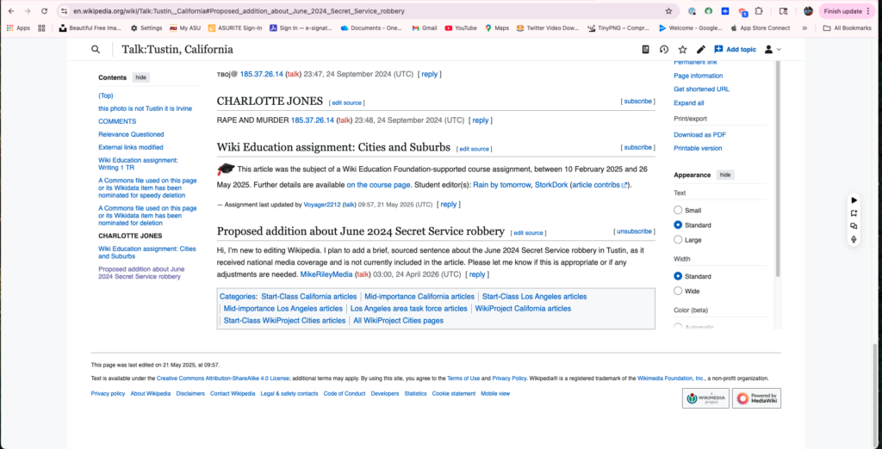The width and height of the screenshot is (882, 449).
Task: Add page to watchlist star icon
Action: point(682,49)
